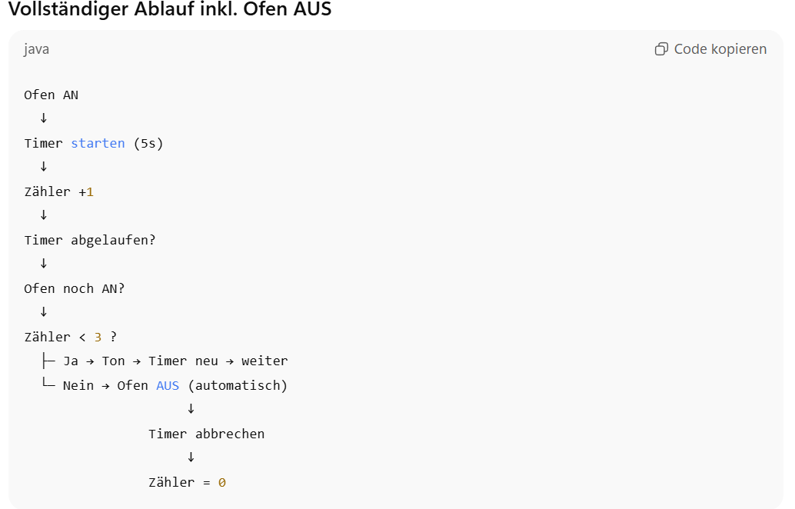Click the line Ofen noch AN?
795x509 pixels.
(x=74, y=289)
